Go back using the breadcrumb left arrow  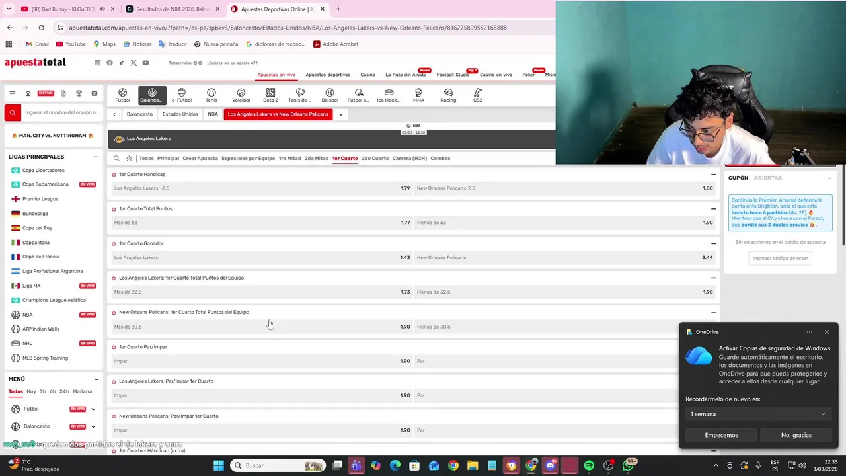point(114,114)
